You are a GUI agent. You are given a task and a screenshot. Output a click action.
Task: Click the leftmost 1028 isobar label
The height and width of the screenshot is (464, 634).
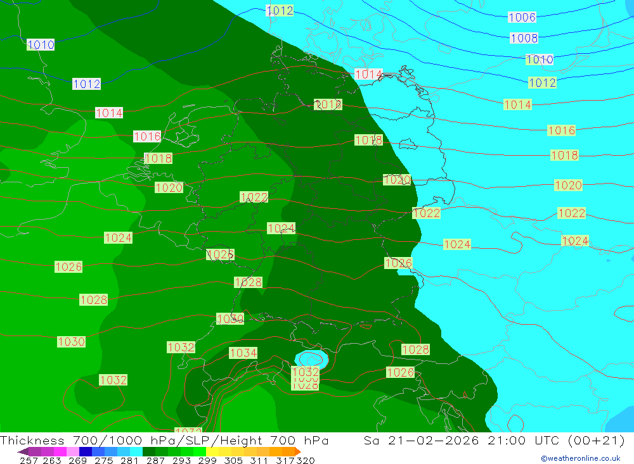93,300
